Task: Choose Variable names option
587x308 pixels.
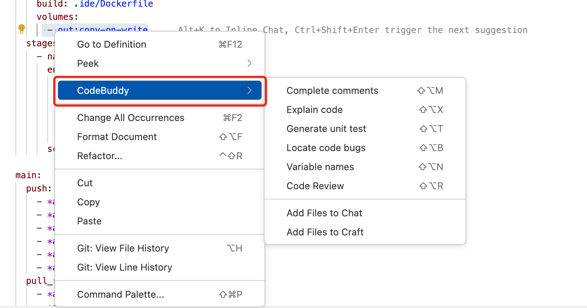Action: pos(365,167)
